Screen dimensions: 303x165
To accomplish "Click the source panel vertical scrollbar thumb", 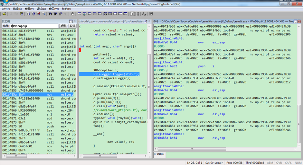I will (149, 87).
